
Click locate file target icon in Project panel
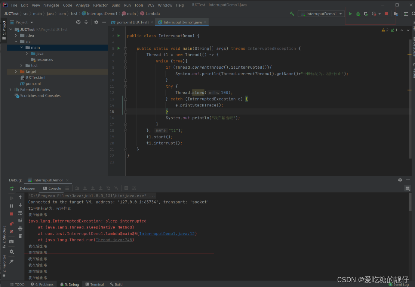tap(79, 22)
